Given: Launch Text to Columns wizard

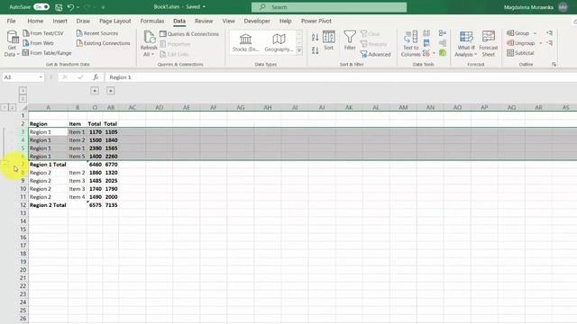Looking at the screenshot, I should 411,44.
